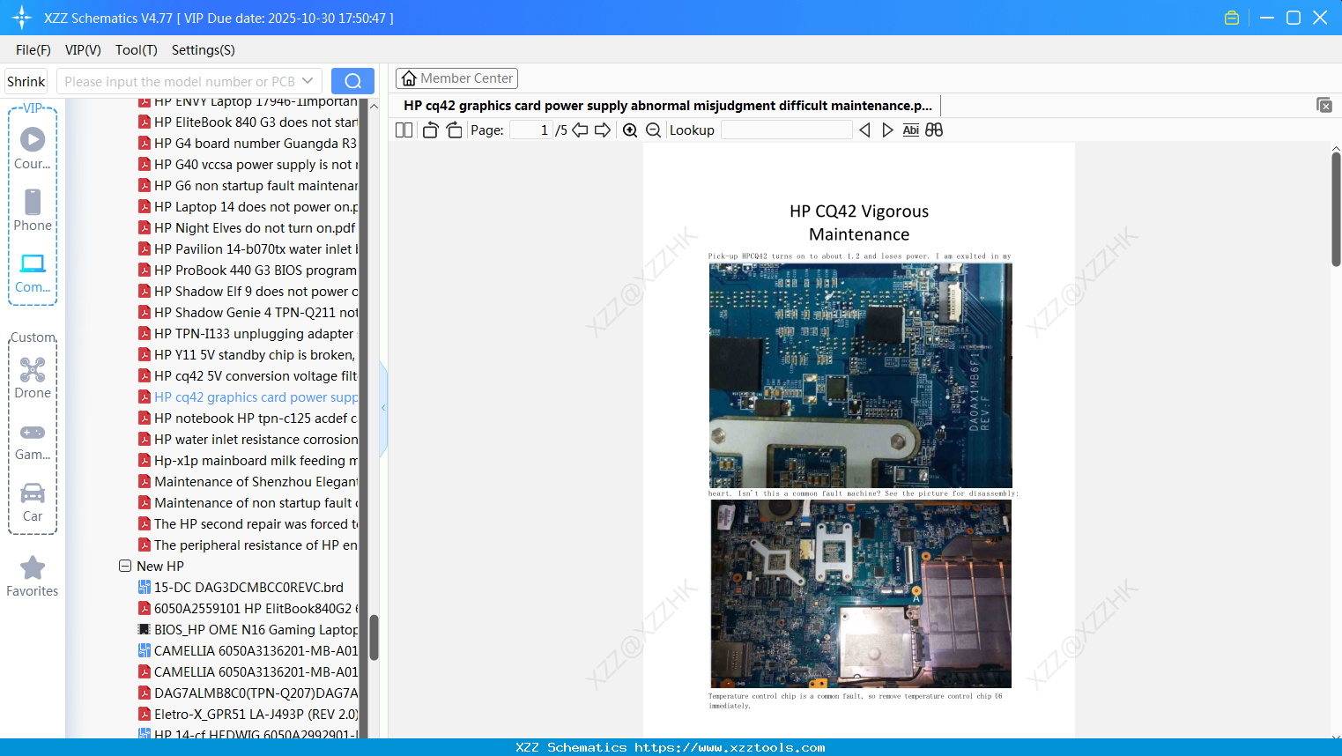Open 'HP ProBook 440 G3 BIOS program' file
The image size is (1342, 756).
248,271
